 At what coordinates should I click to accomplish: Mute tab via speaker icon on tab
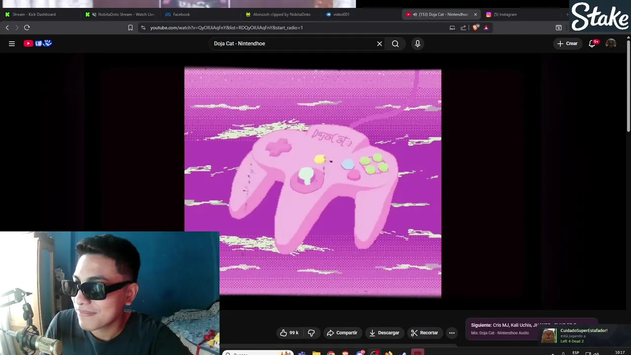point(415,14)
